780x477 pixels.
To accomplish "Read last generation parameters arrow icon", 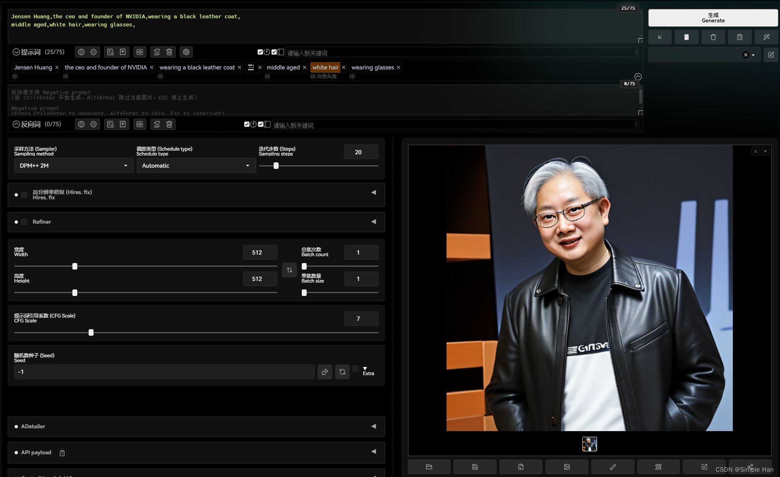I will click(660, 37).
